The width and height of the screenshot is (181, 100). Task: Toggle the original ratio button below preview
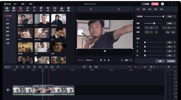[x=127, y=60]
